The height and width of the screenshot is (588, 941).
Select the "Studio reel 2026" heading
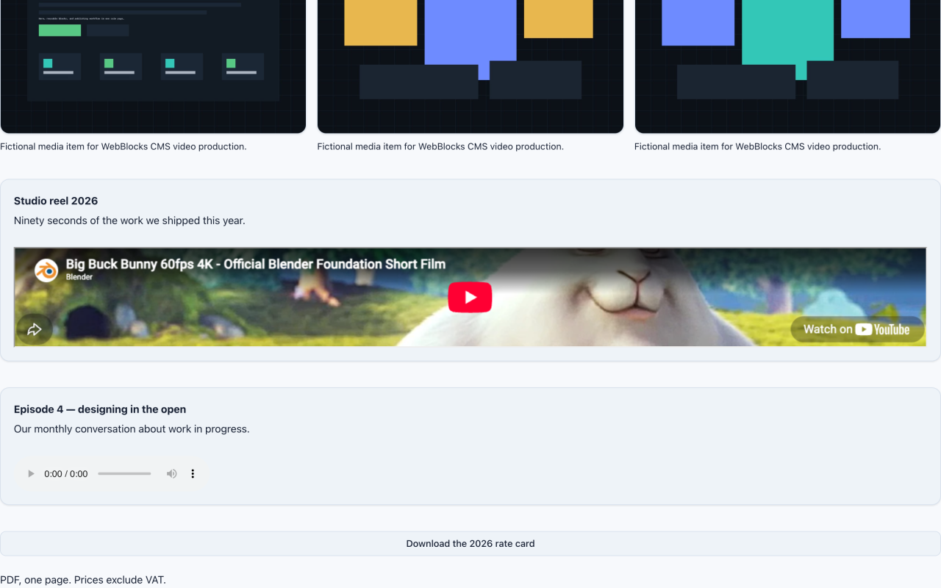[56, 201]
